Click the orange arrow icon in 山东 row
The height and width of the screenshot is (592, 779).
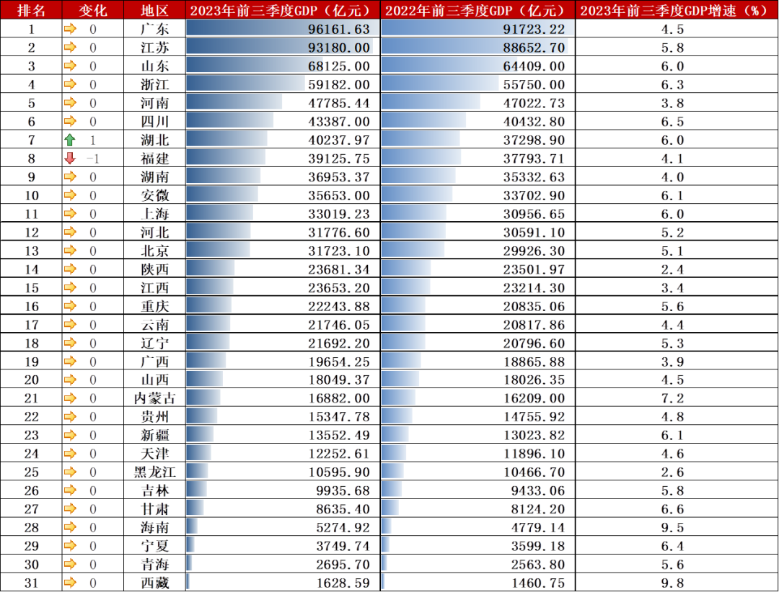(70, 66)
